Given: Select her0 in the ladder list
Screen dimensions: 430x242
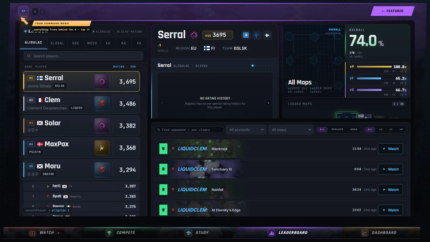Looking at the screenshot, I should (x=81, y=186).
